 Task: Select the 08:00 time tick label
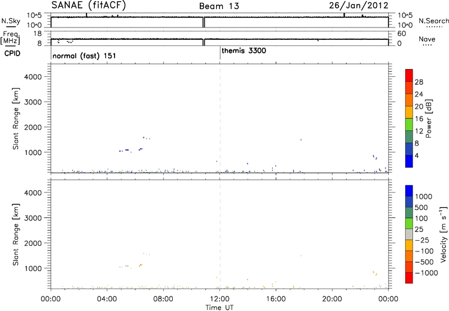coord(163,299)
